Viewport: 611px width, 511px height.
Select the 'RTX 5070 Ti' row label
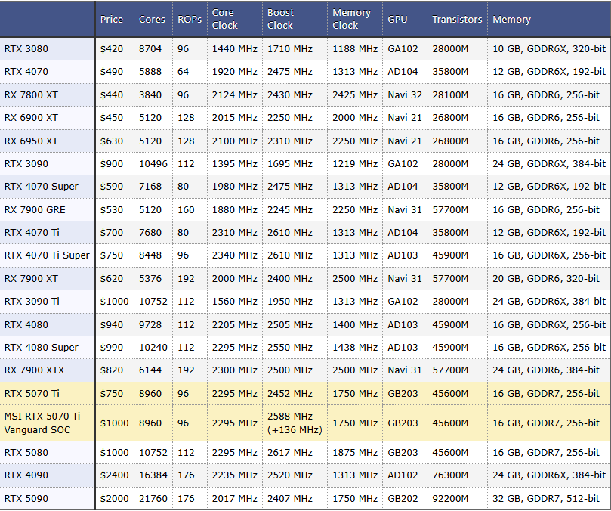point(32,393)
